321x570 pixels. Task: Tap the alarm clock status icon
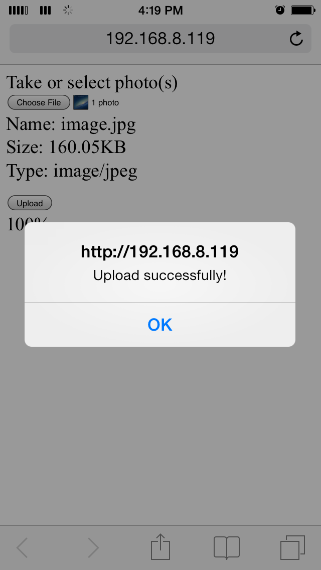coord(280,10)
